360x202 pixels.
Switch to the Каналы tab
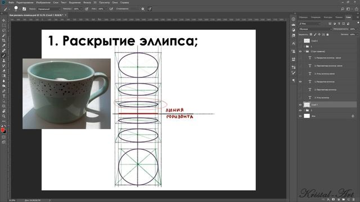coord(339,17)
